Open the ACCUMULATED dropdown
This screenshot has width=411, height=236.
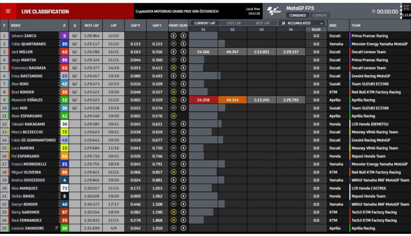pyautogui.click(x=302, y=23)
